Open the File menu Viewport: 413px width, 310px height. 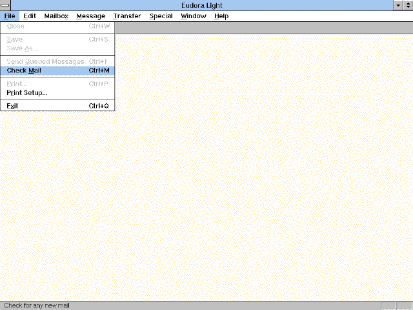(10, 16)
